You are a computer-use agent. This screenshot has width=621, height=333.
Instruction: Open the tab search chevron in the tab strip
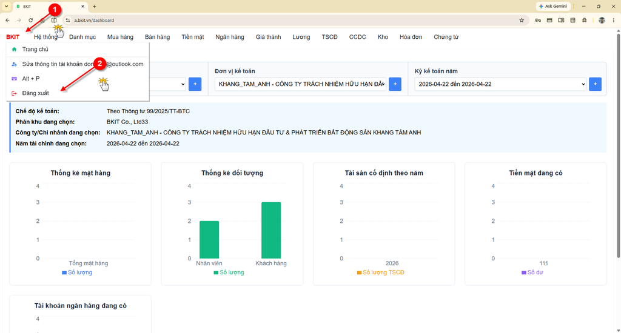pyautogui.click(x=6, y=6)
